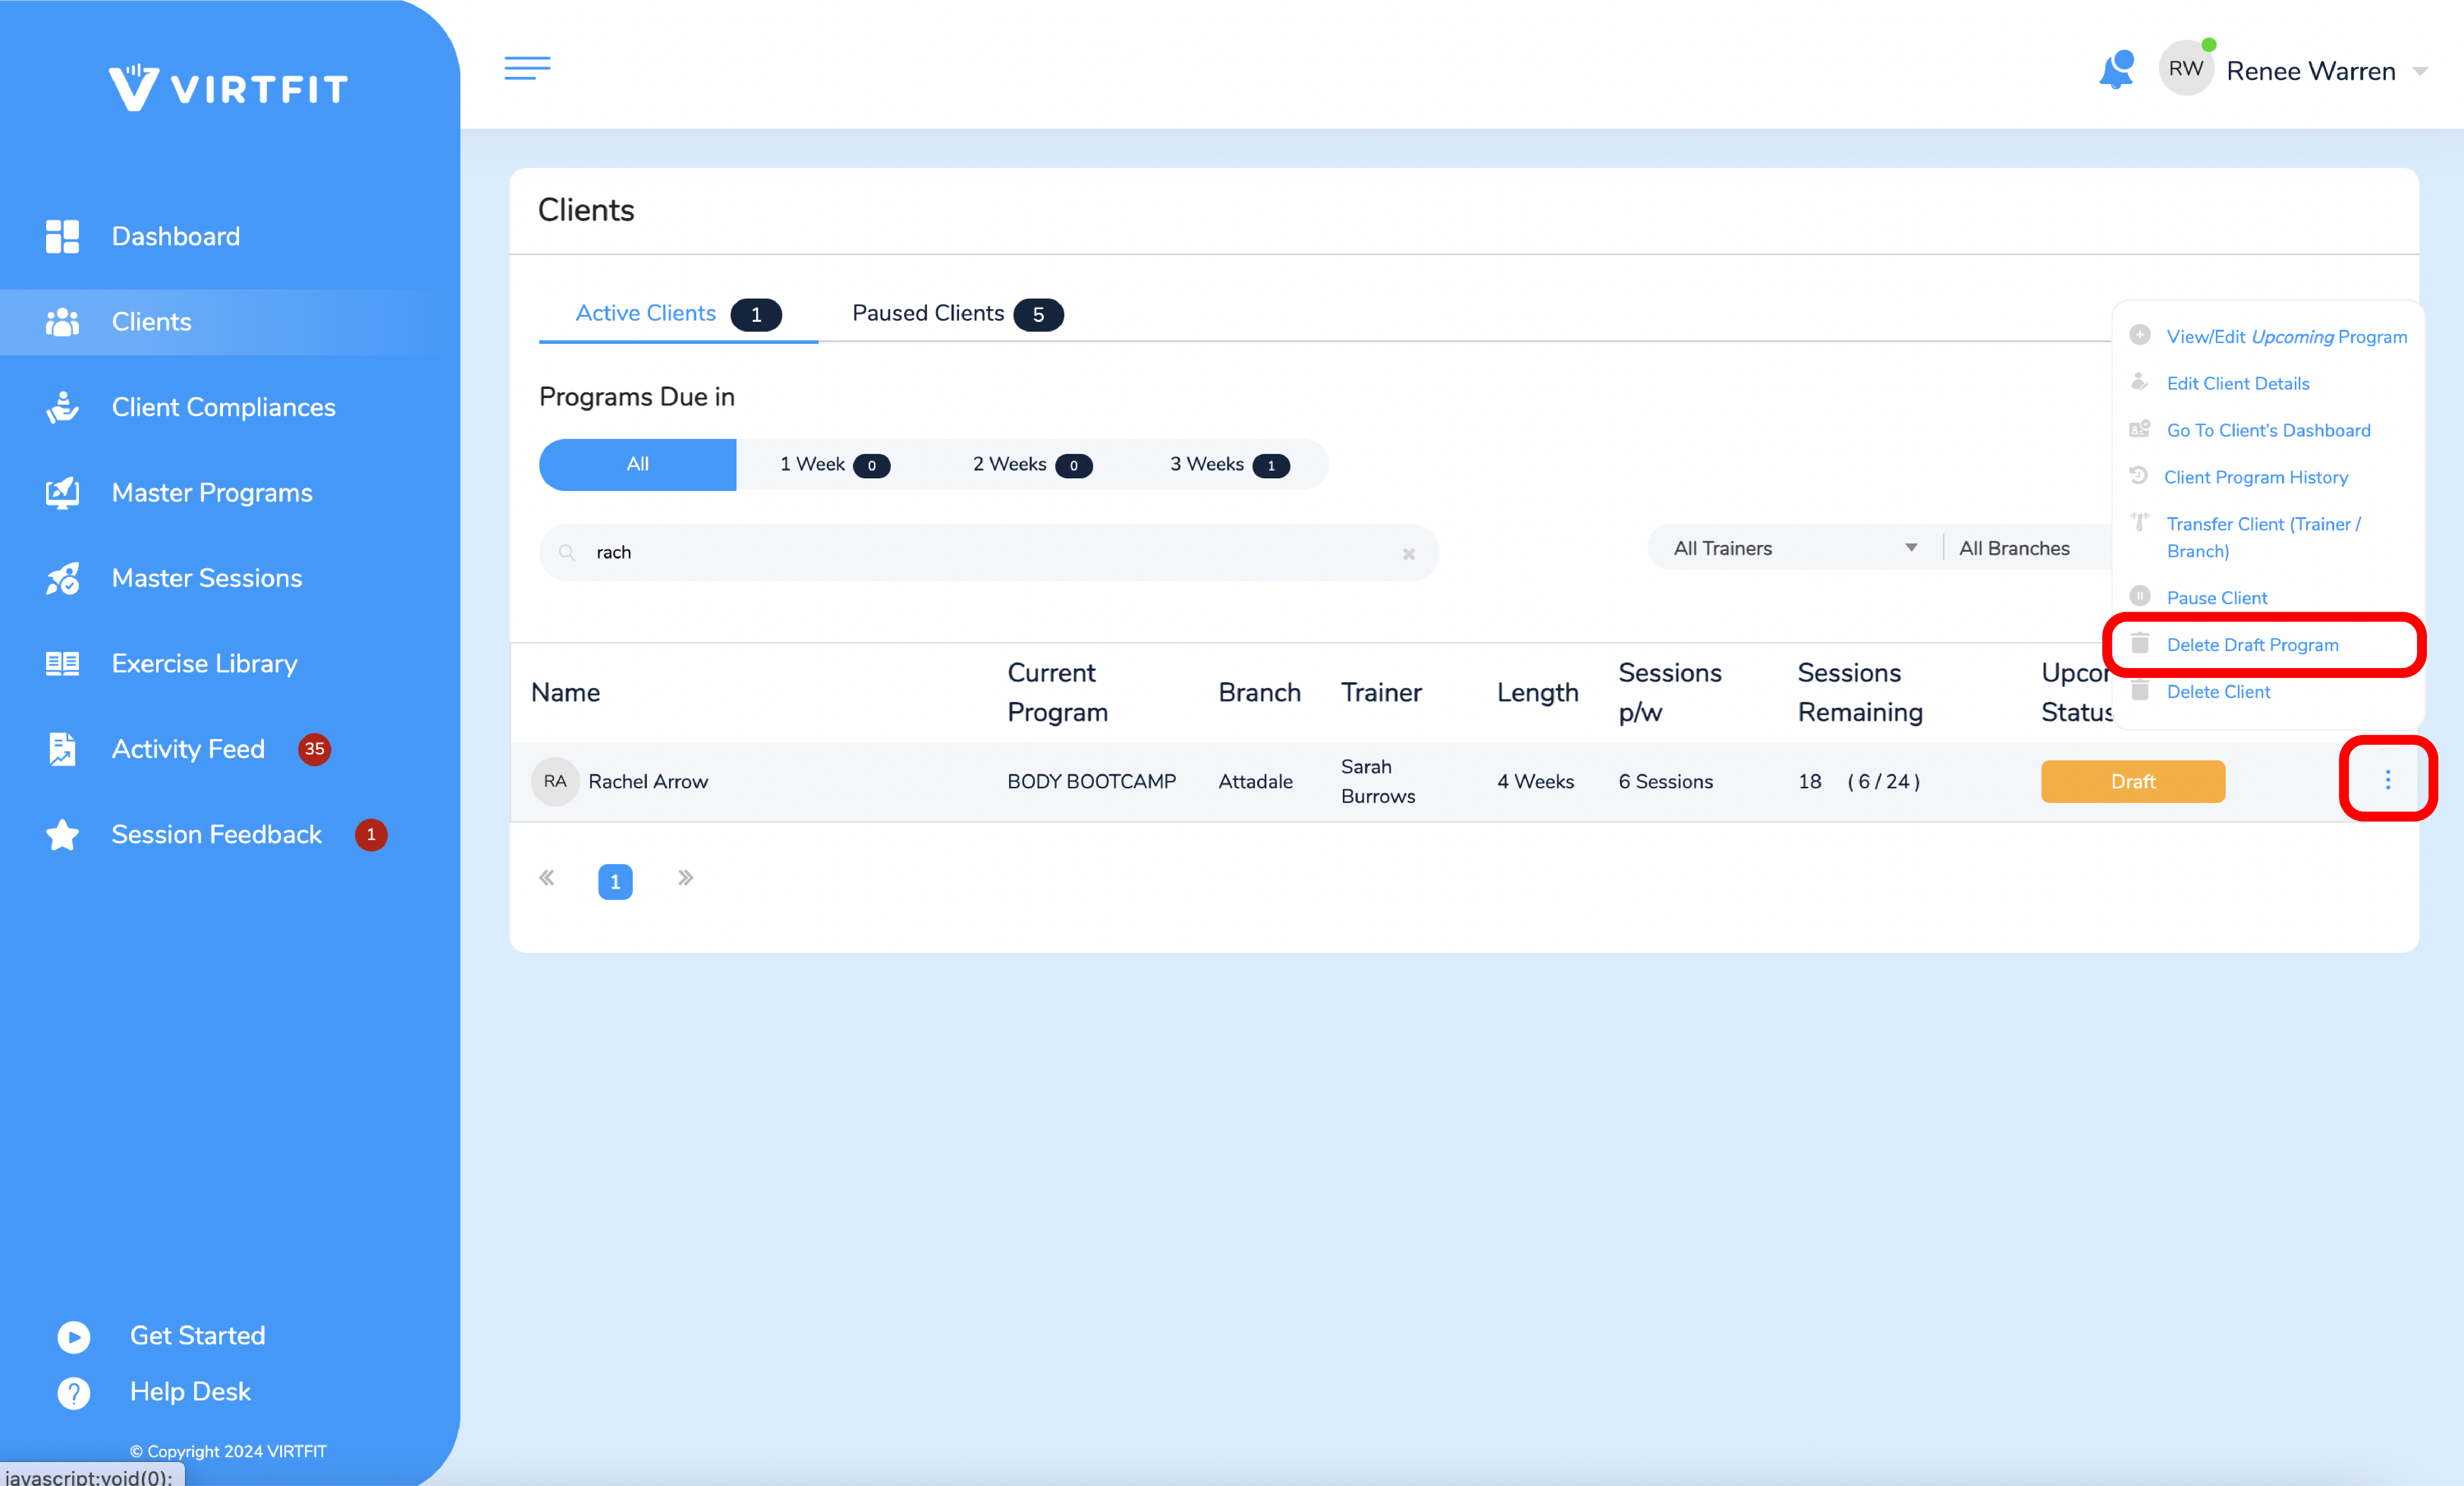Open the Help Desk link

coord(190,1392)
